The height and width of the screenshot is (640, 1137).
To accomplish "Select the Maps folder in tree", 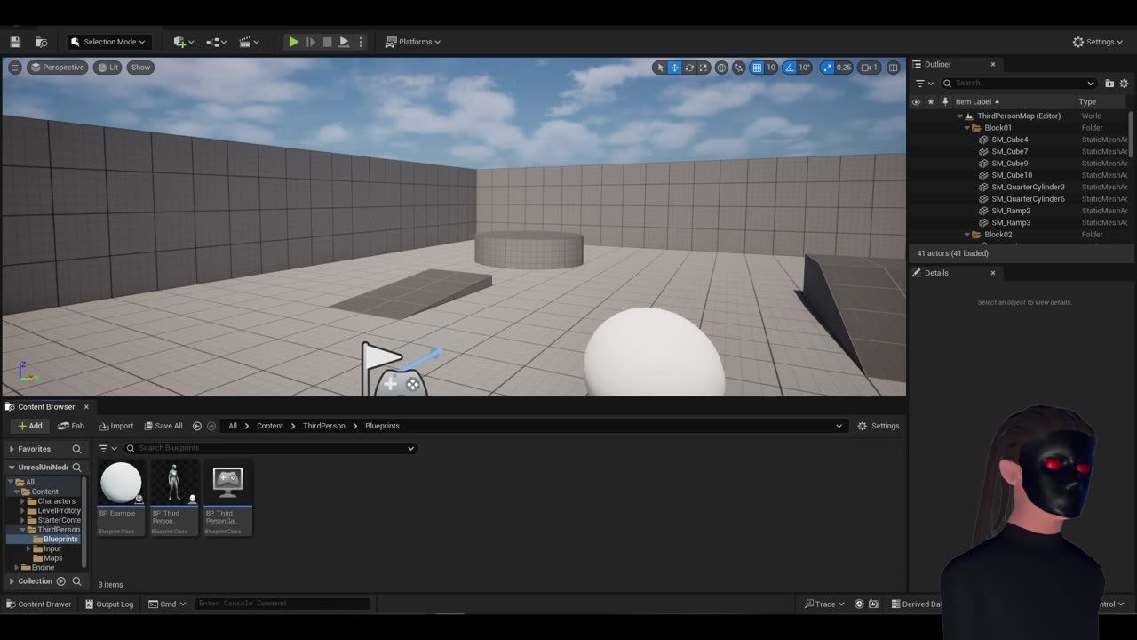I will click(53, 558).
